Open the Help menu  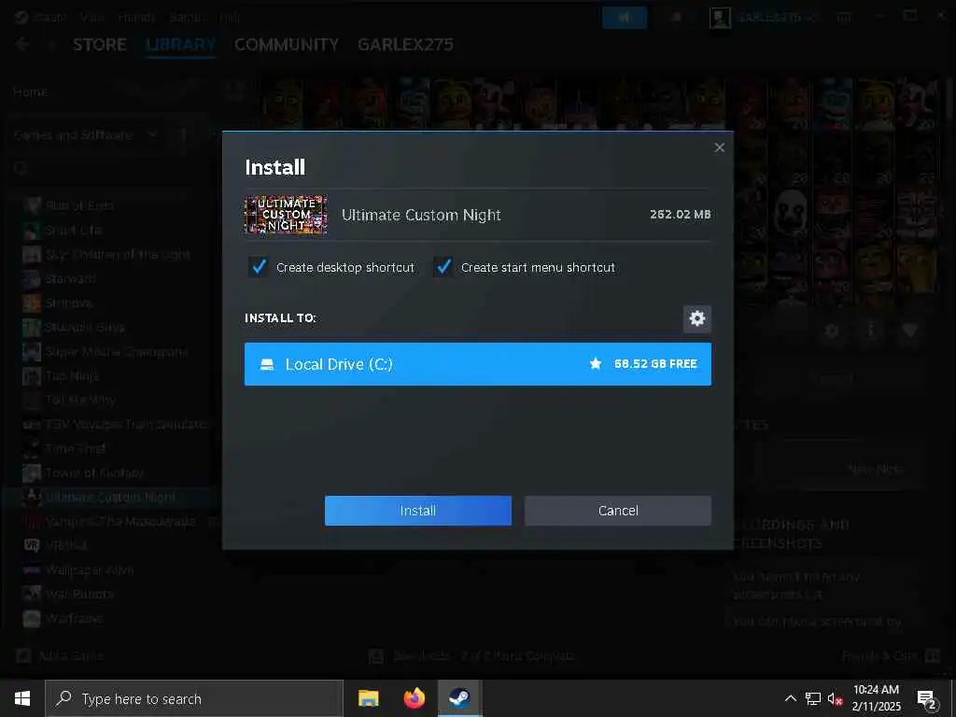coord(230,17)
